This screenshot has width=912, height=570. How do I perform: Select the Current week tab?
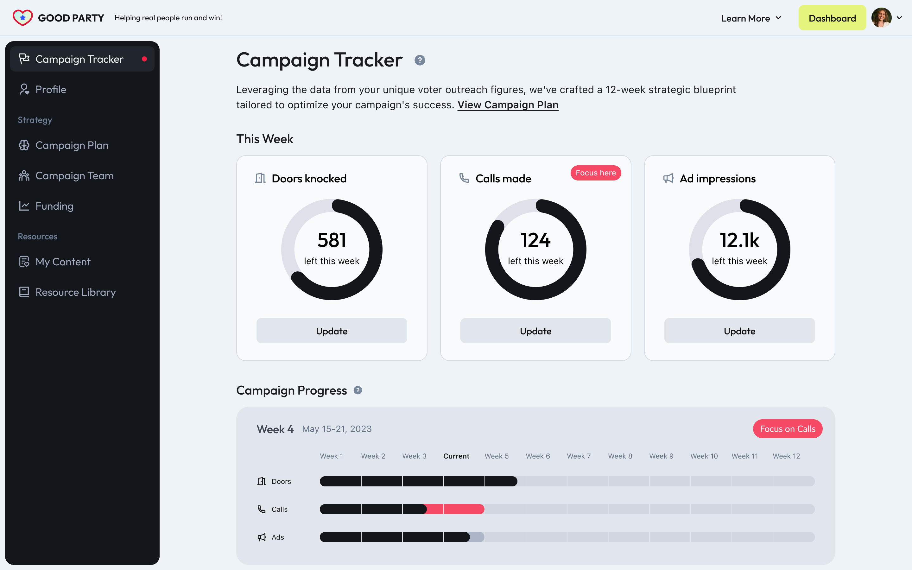[456, 456]
